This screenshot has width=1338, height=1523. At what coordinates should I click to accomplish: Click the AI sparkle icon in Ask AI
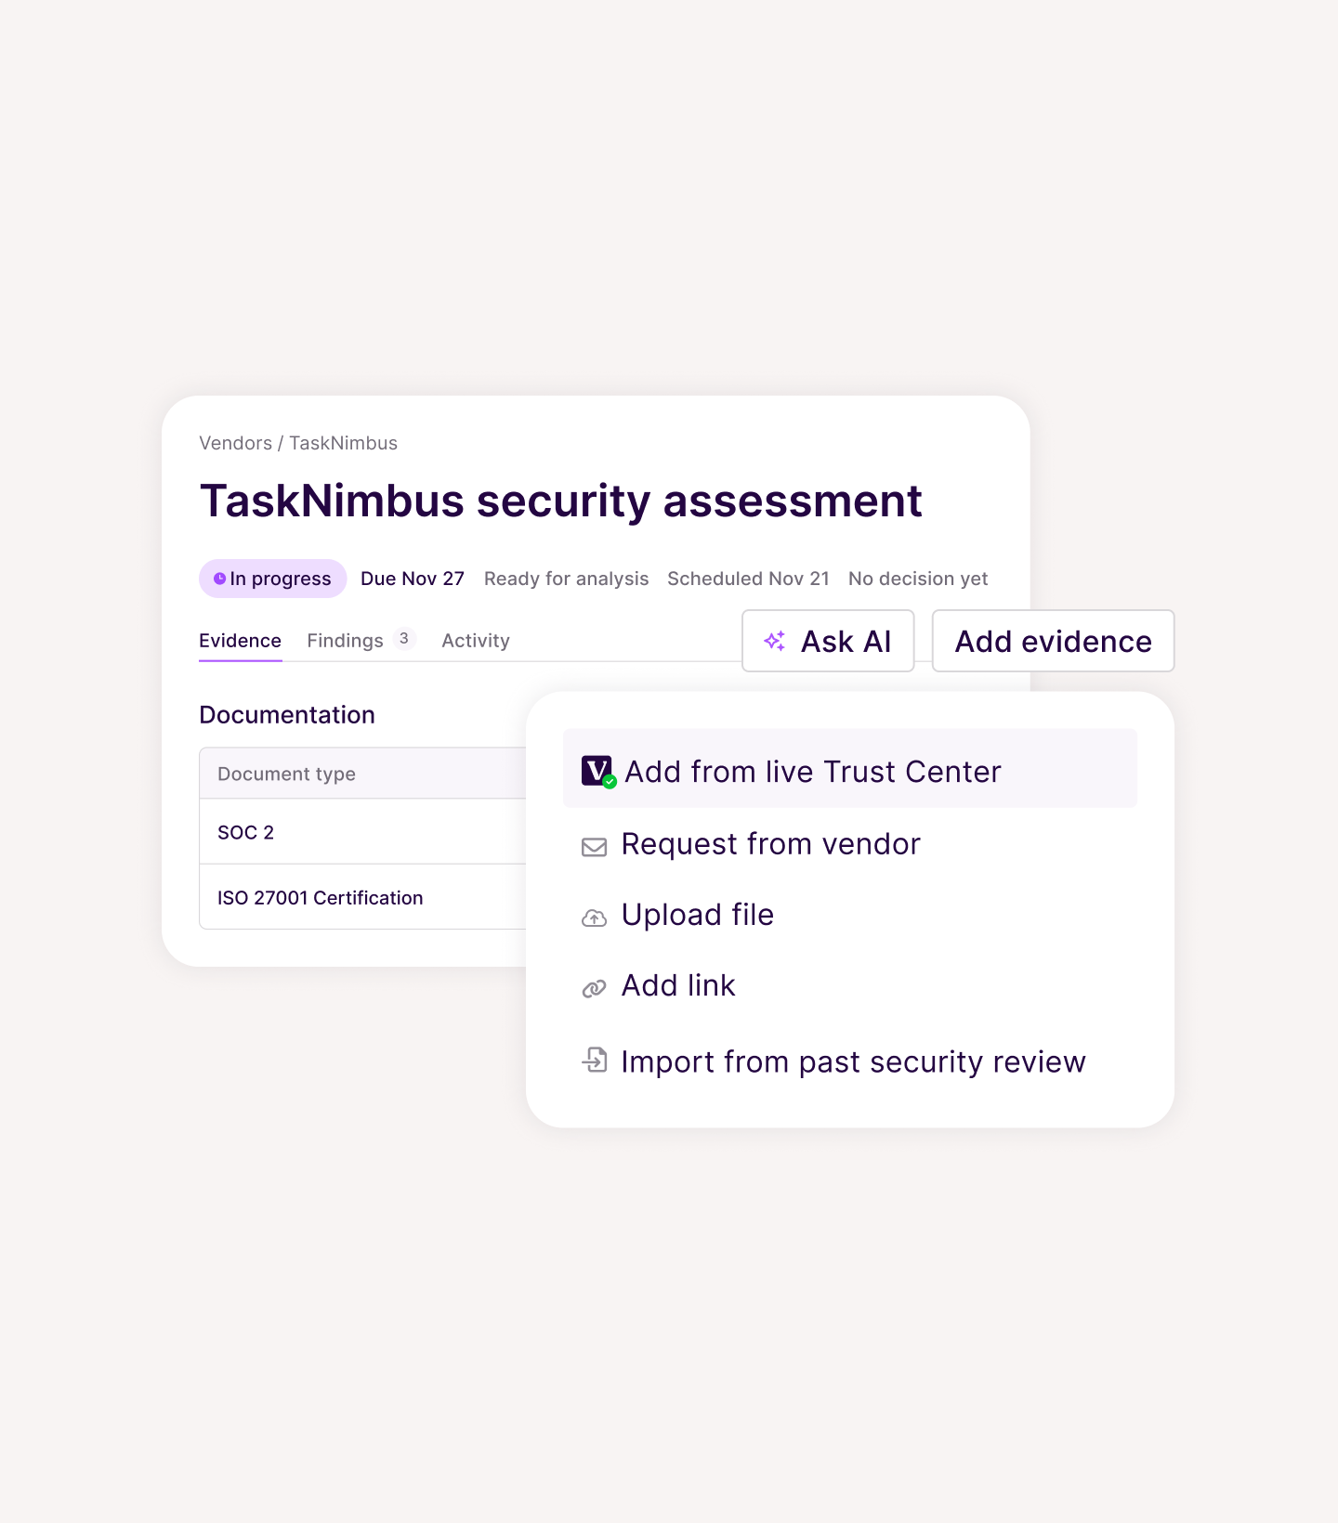774,641
